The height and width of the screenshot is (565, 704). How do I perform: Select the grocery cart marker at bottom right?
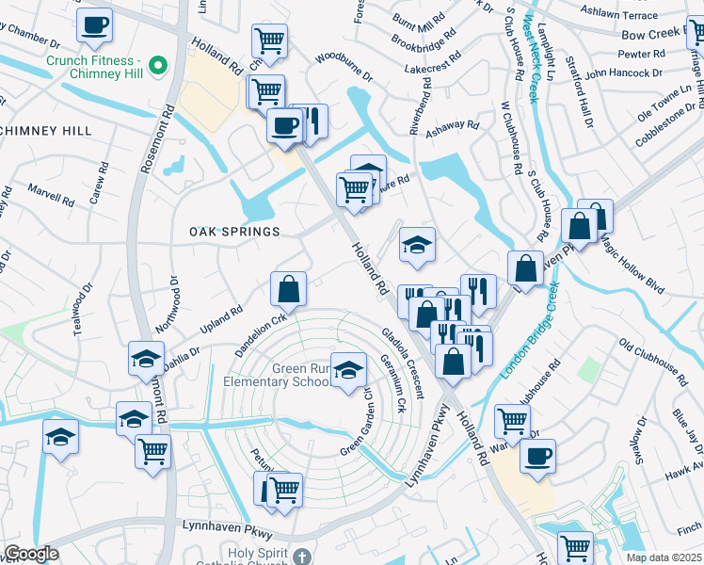[576, 549]
